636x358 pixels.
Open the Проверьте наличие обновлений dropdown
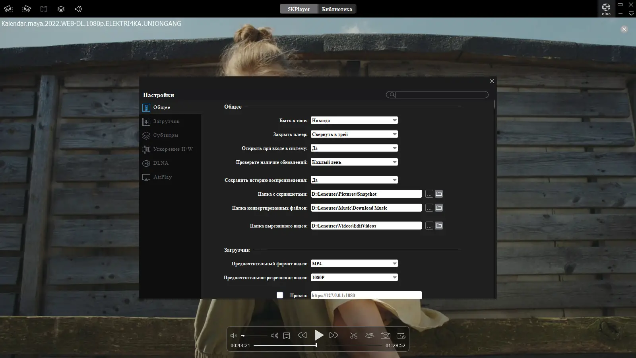point(355,162)
